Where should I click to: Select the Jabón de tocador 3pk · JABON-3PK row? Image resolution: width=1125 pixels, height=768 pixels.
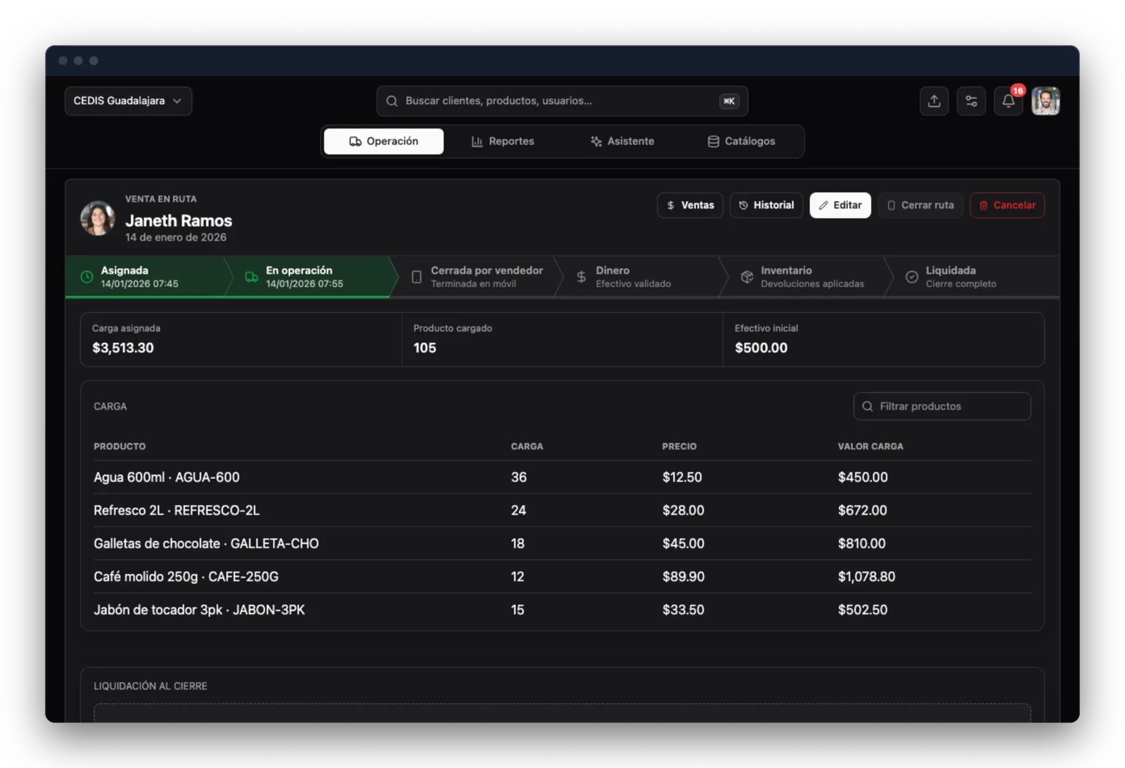click(562, 610)
